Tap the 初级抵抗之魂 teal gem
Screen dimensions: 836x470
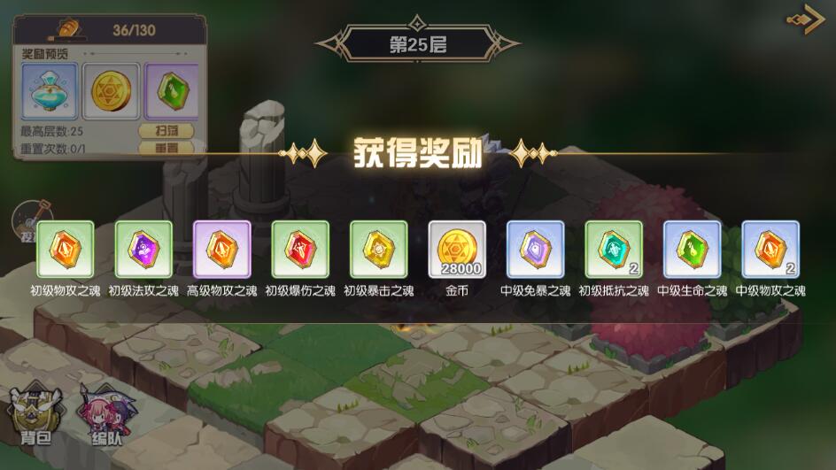pyautogui.click(x=614, y=250)
